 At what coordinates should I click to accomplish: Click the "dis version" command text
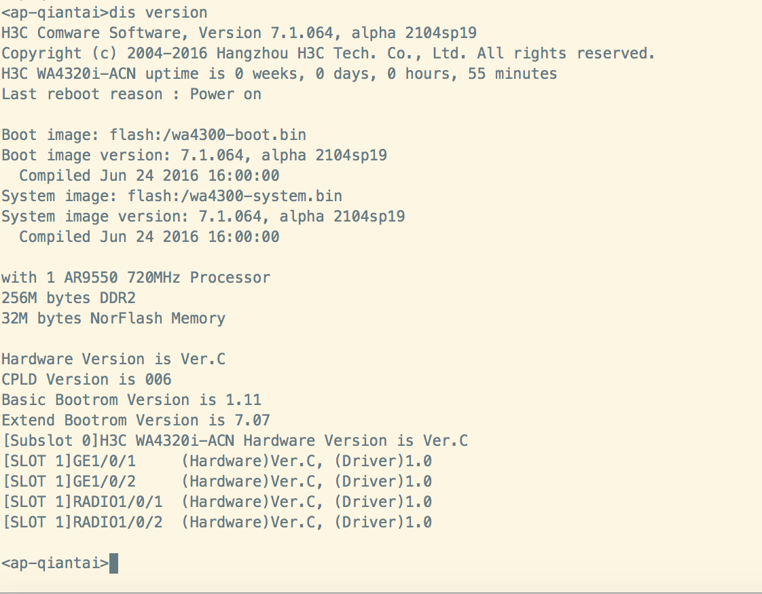click(158, 13)
